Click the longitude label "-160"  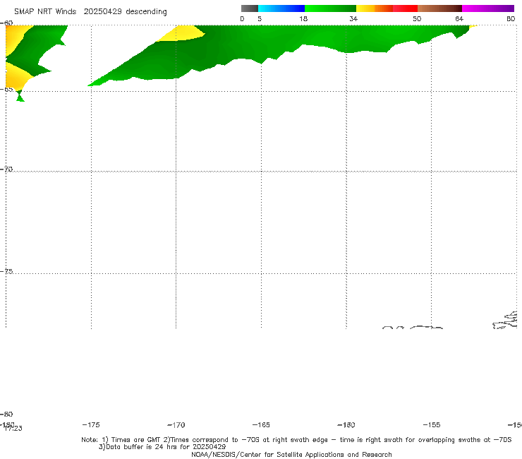(x=346, y=424)
